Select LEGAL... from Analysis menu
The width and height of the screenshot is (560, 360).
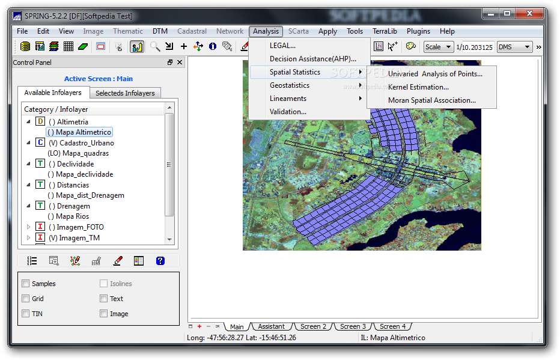pos(309,46)
